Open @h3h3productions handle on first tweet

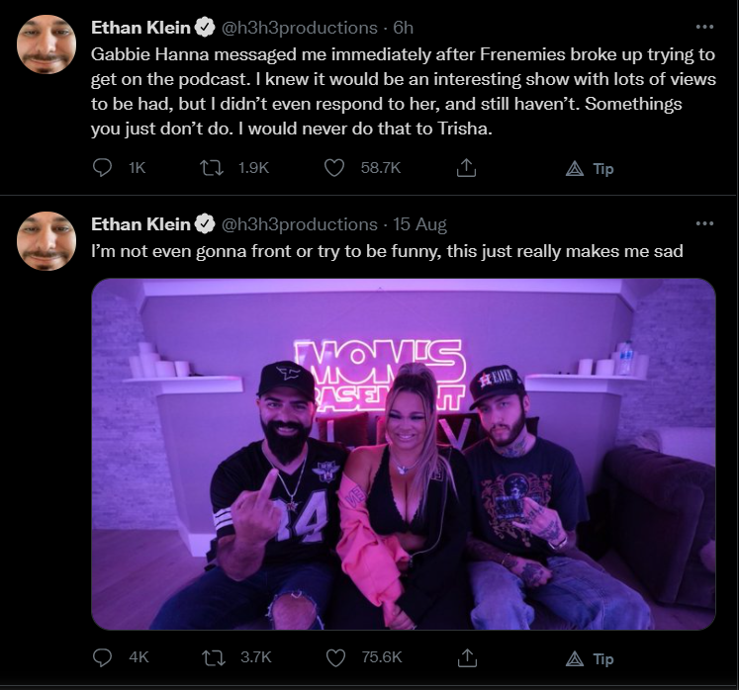tap(300, 28)
